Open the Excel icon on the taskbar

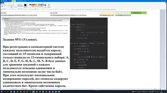coord(27,92)
